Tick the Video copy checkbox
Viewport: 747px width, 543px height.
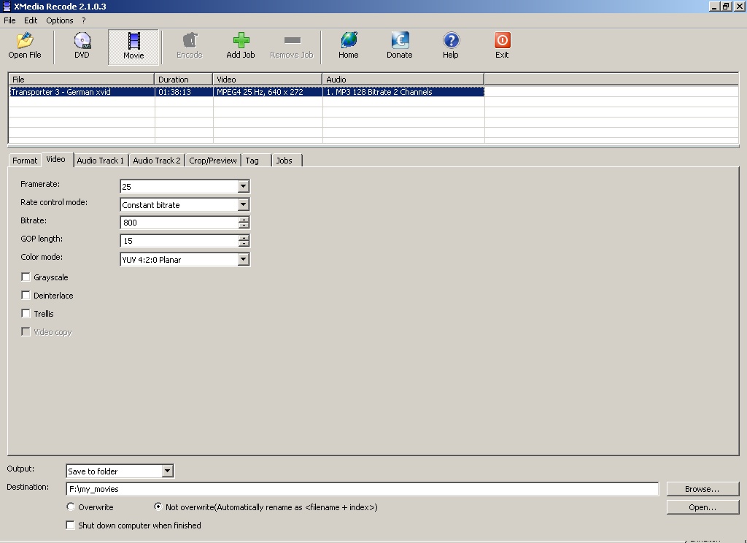pyautogui.click(x=26, y=331)
